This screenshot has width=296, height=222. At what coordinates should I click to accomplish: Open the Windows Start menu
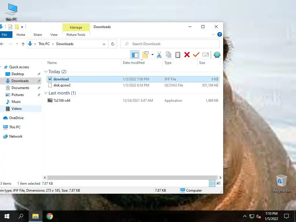7,216
